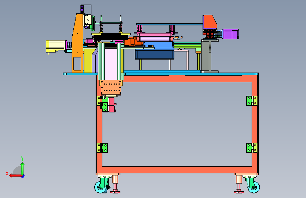The image size is (306, 198).
Task: Select the long black rail at the top
Action: [x=169, y=24]
